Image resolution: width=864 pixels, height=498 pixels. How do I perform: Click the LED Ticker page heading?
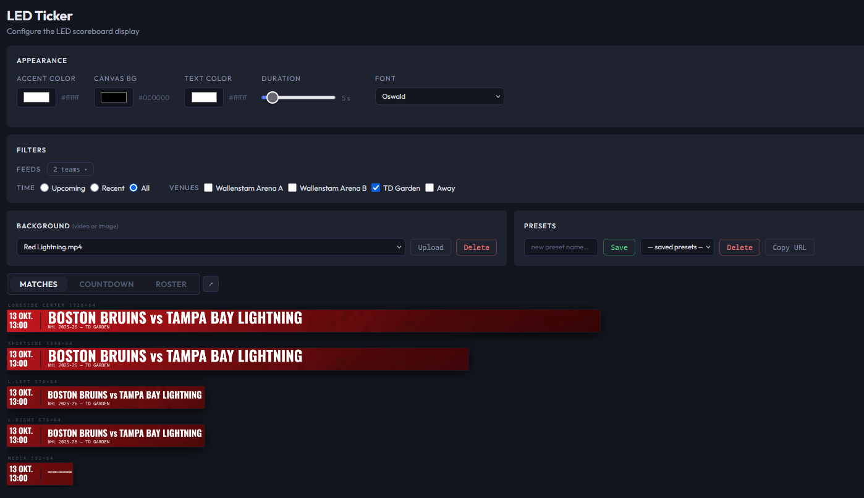click(40, 15)
